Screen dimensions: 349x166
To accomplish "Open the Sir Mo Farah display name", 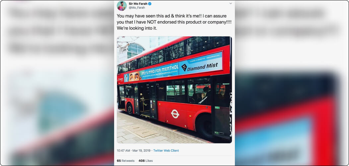I will pos(138,4).
